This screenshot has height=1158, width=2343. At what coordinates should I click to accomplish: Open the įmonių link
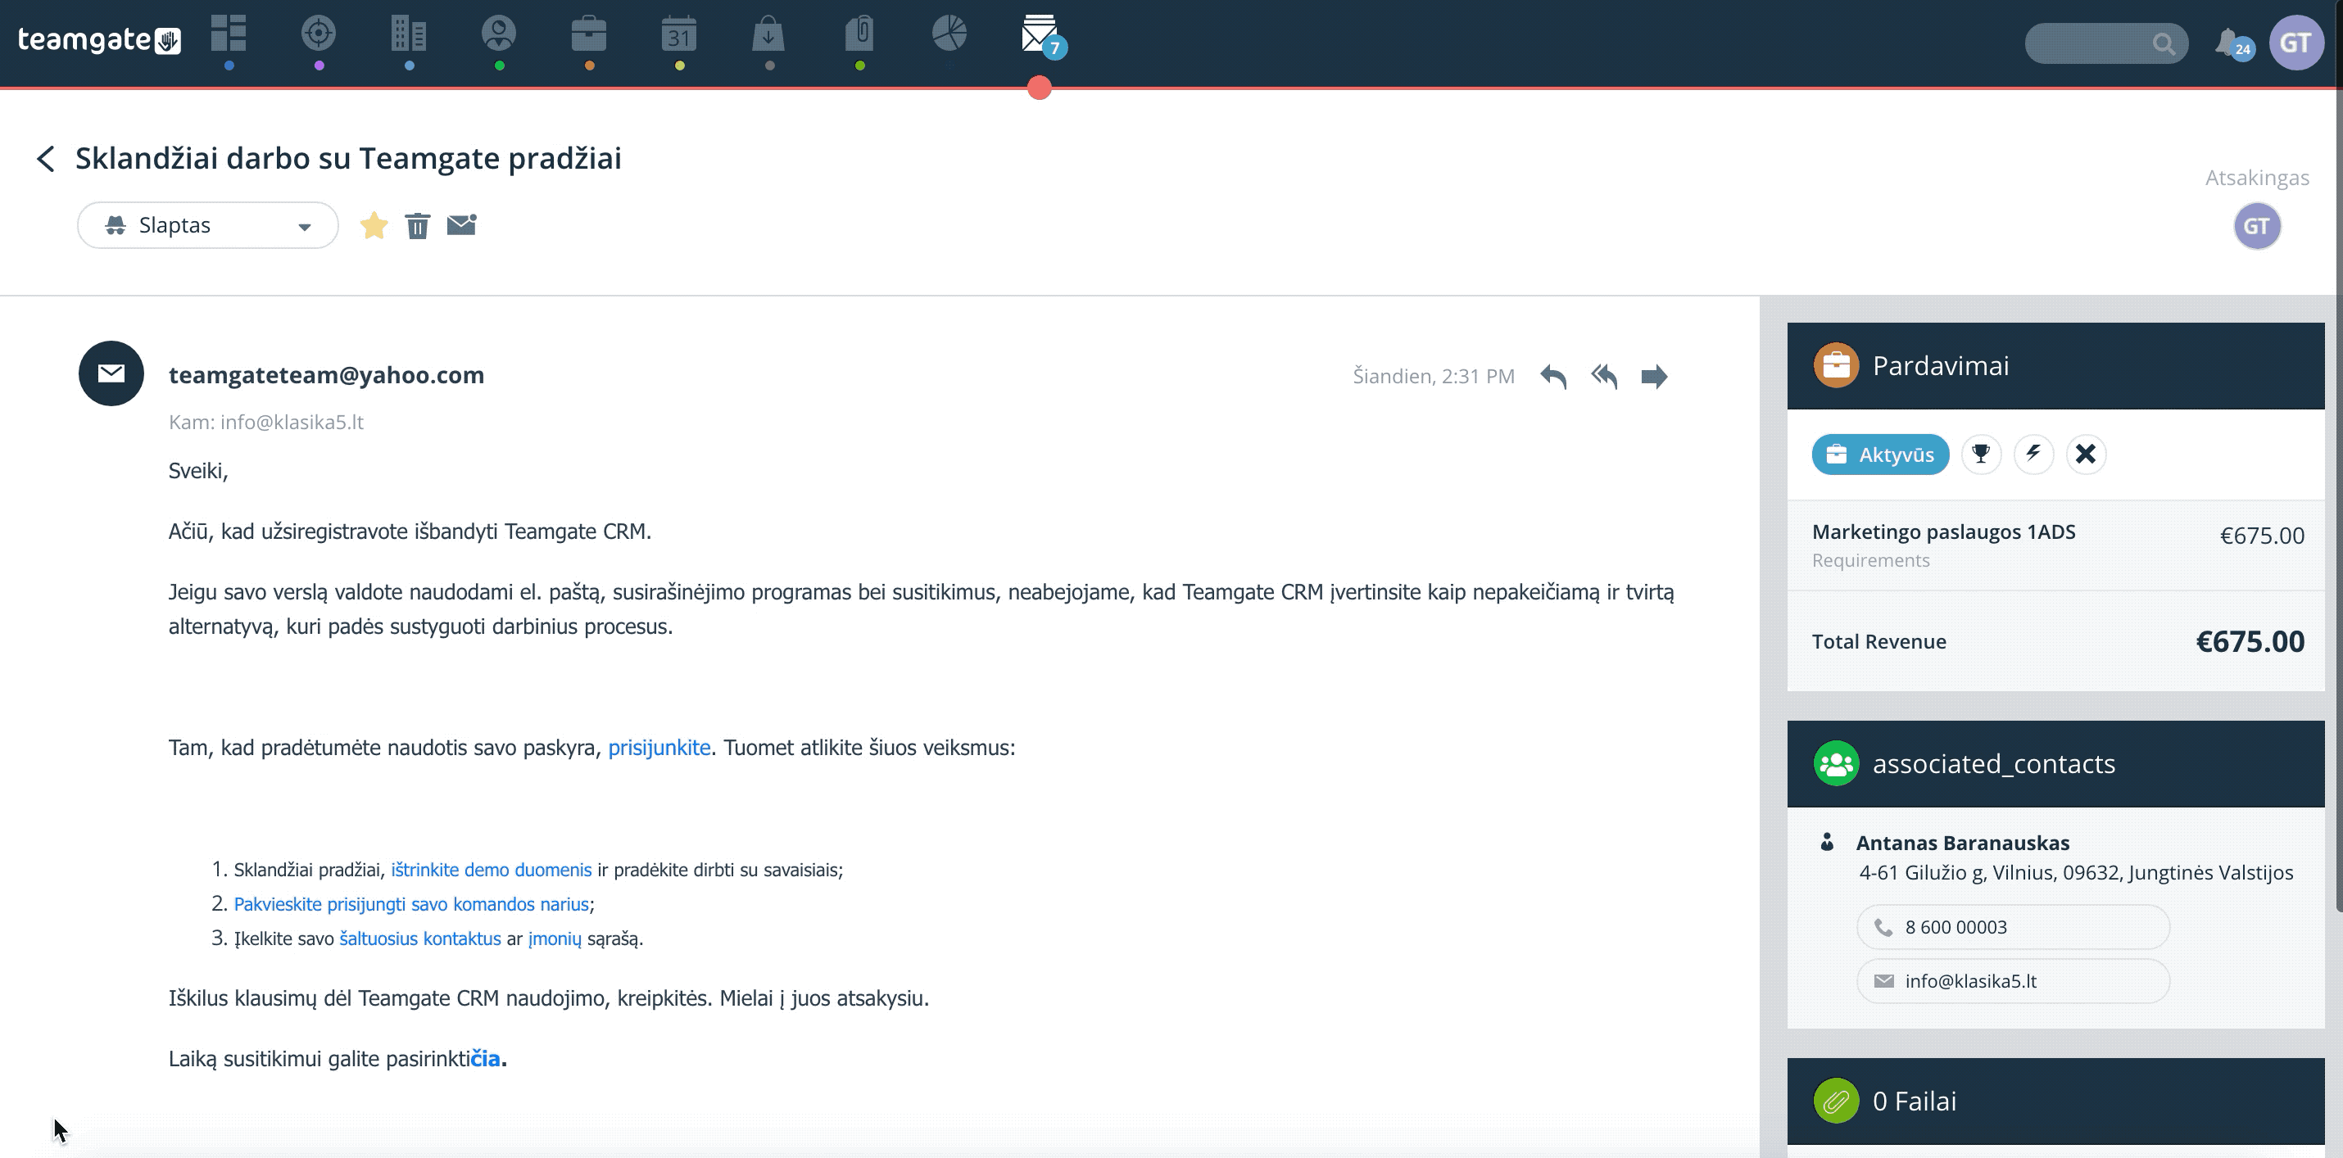coord(555,939)
